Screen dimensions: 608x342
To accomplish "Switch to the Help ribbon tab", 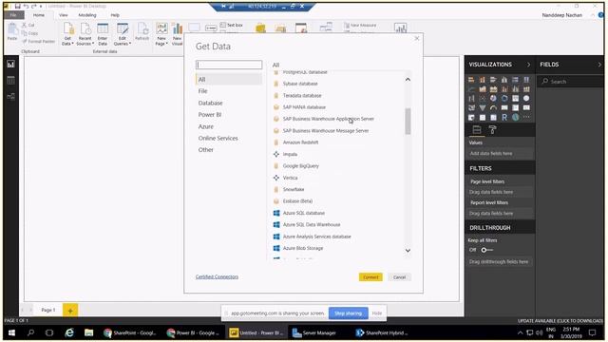I will pos(115,15).
